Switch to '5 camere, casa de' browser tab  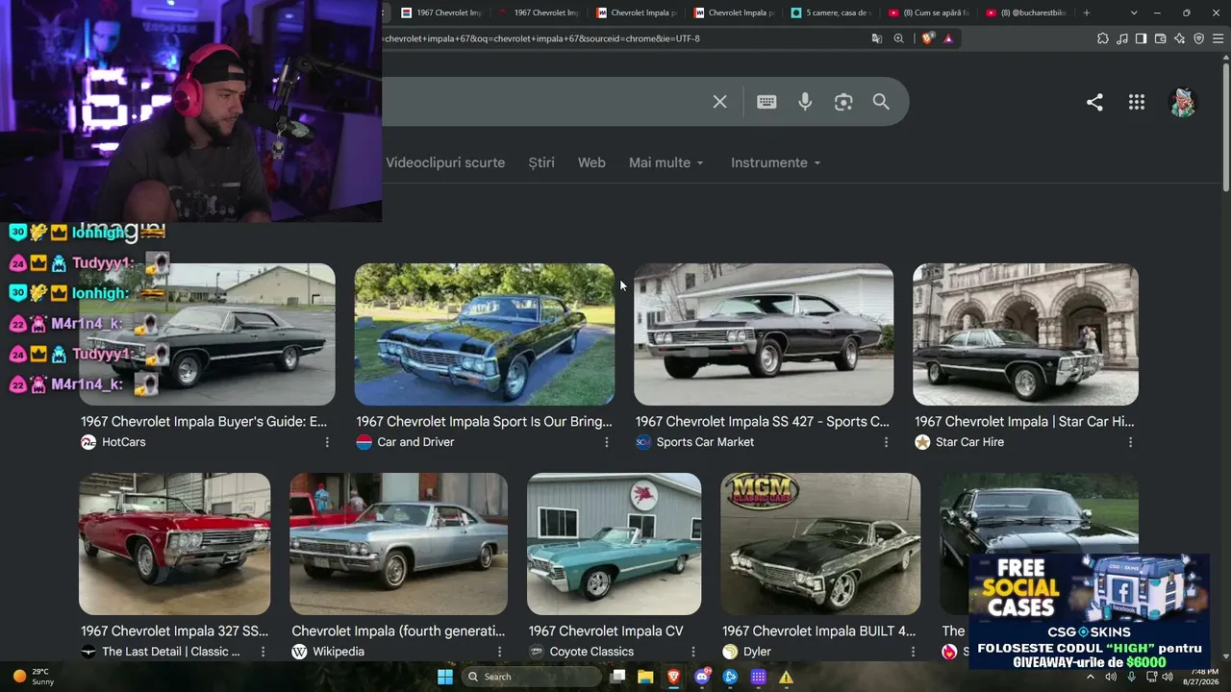tap(831, 12)
